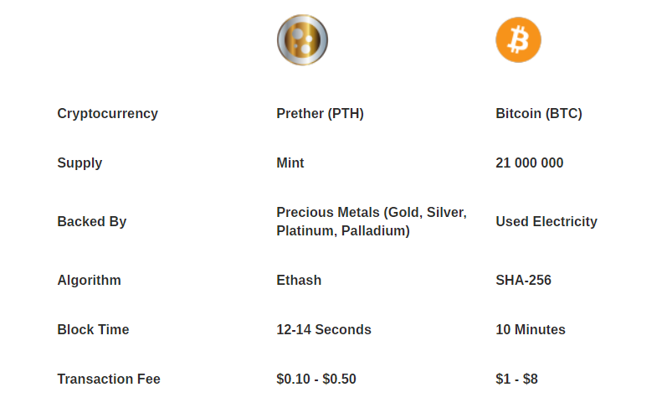This screenshot has width=667, height=413.
Task: Select the Backed By row label
Action: click(92, 222)
